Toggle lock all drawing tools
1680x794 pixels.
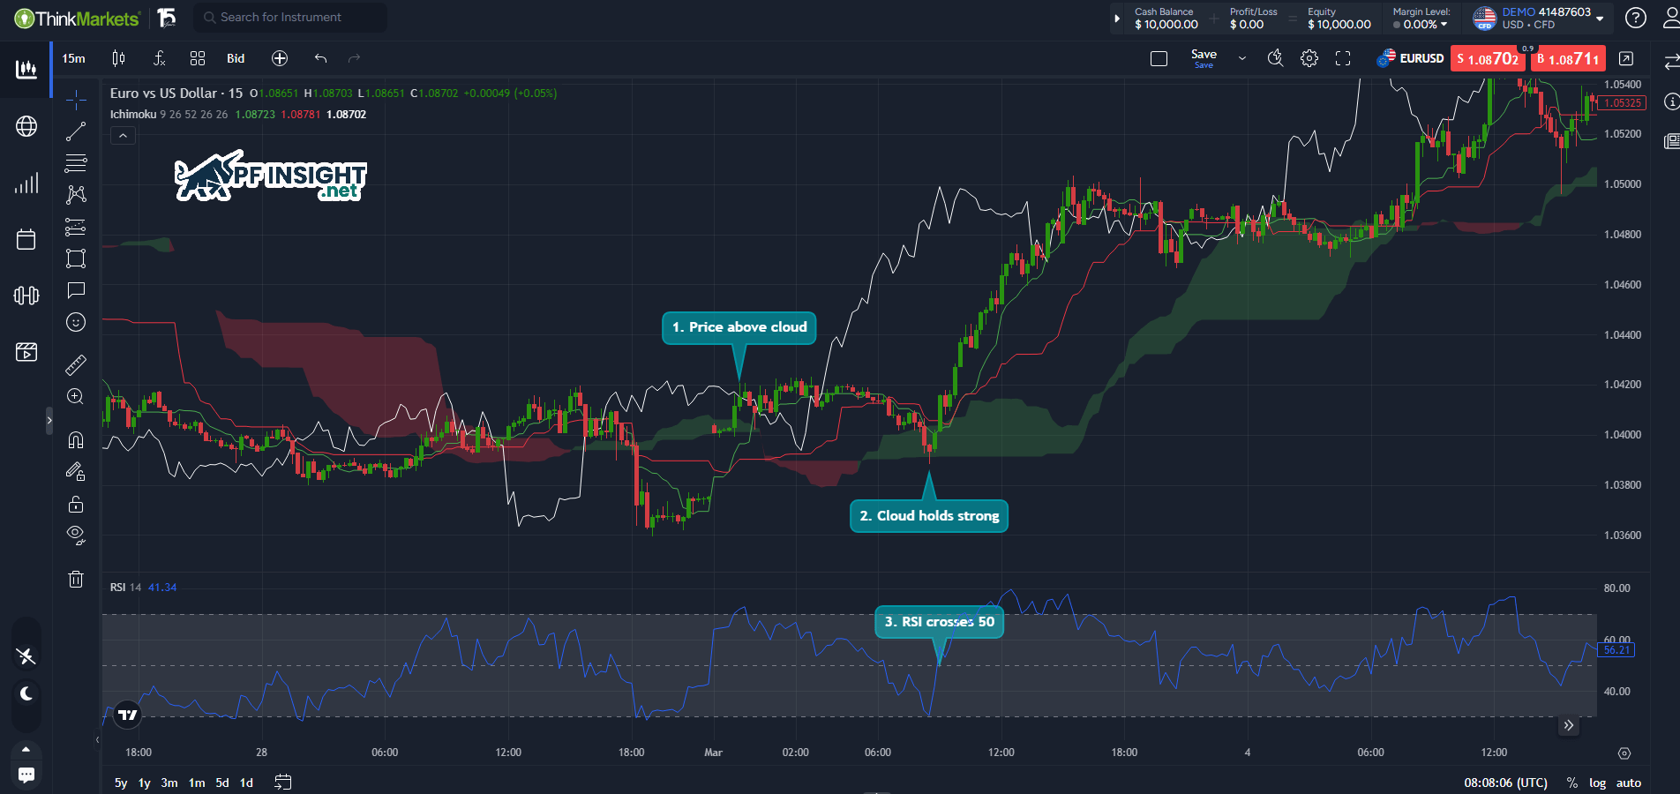click(x=76, y=504)
